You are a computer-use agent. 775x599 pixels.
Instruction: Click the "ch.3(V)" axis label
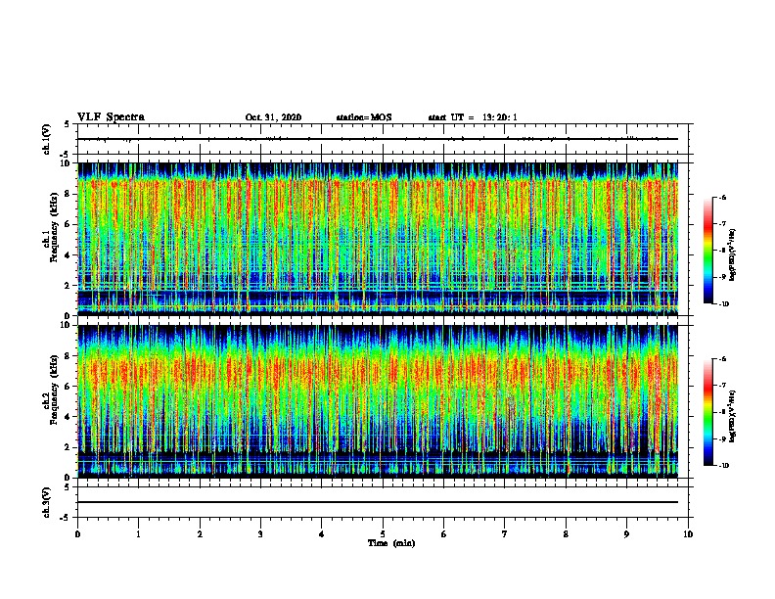click(47, 502)
